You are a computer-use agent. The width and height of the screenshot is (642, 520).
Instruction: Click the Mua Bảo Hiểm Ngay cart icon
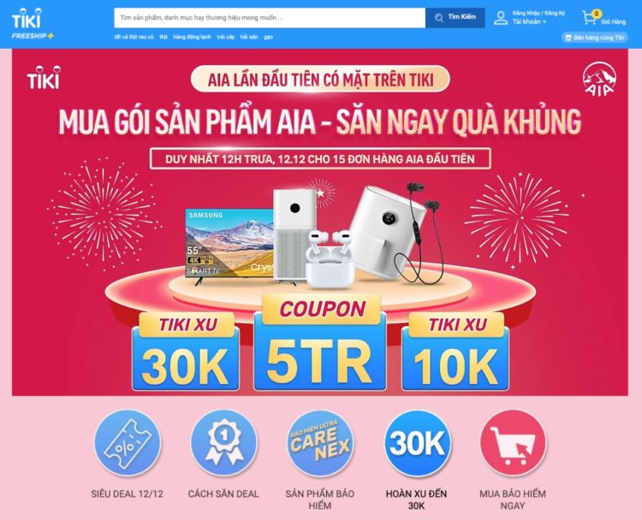tap(513, 443)
